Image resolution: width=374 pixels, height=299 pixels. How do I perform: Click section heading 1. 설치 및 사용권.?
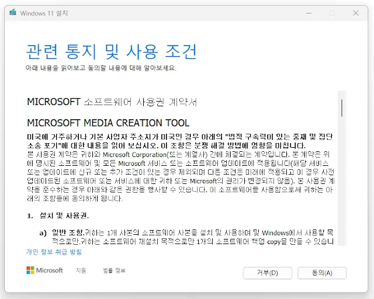click(58, 216)
